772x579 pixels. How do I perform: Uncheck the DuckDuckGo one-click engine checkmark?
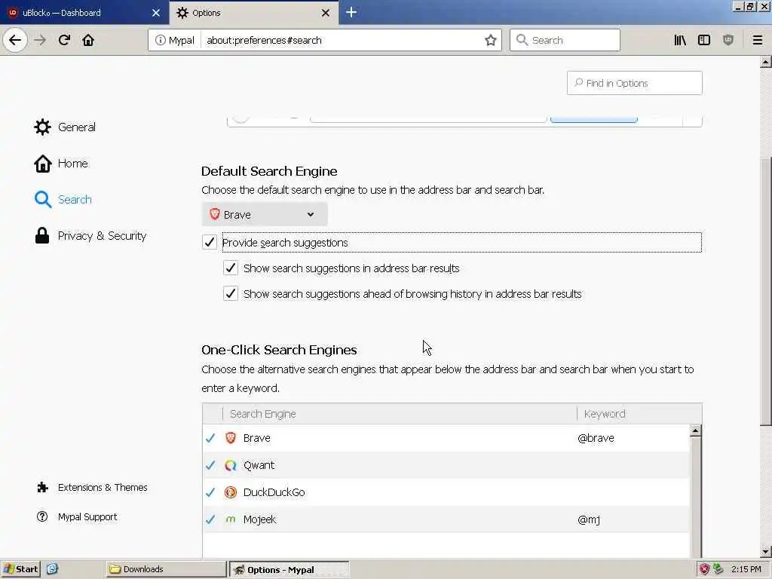[x=211, y=492]
